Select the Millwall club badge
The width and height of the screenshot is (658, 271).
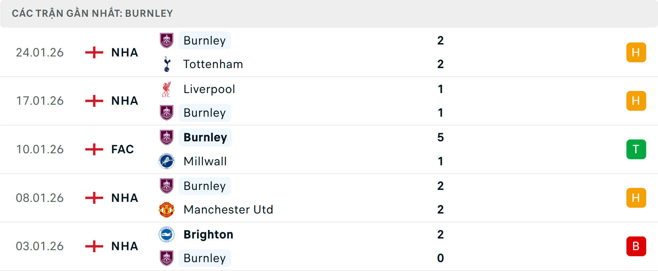coord(167,161)
